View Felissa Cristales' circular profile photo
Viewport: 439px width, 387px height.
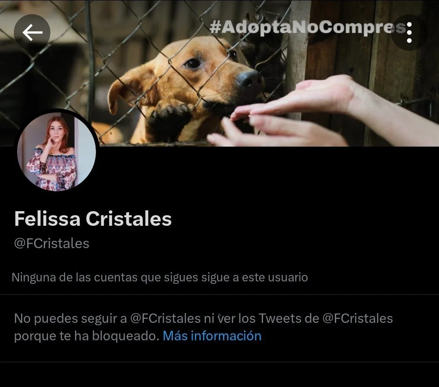[x=57, y=152]
